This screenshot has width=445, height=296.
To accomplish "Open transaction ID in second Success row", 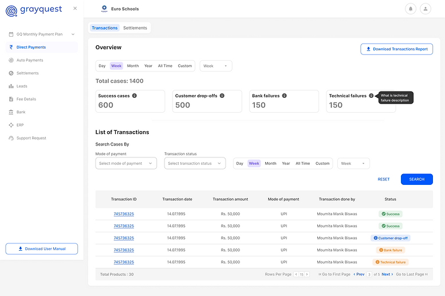I will [124, 226].
